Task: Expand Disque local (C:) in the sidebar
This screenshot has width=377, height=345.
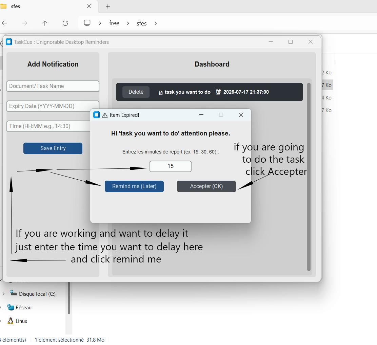Action: (3, 294)
